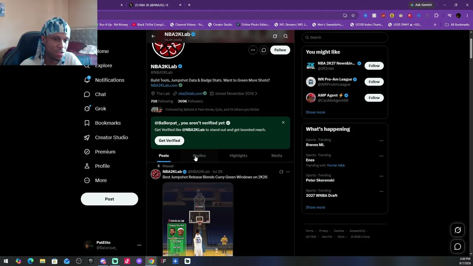Viewport: 473px width, 266px height.
Task: View the 708 Following list
Action: click(x=162, y=101)
